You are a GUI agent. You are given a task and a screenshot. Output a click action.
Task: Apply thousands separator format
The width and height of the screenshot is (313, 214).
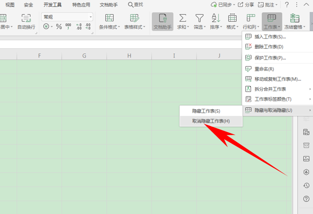[68, 26]
